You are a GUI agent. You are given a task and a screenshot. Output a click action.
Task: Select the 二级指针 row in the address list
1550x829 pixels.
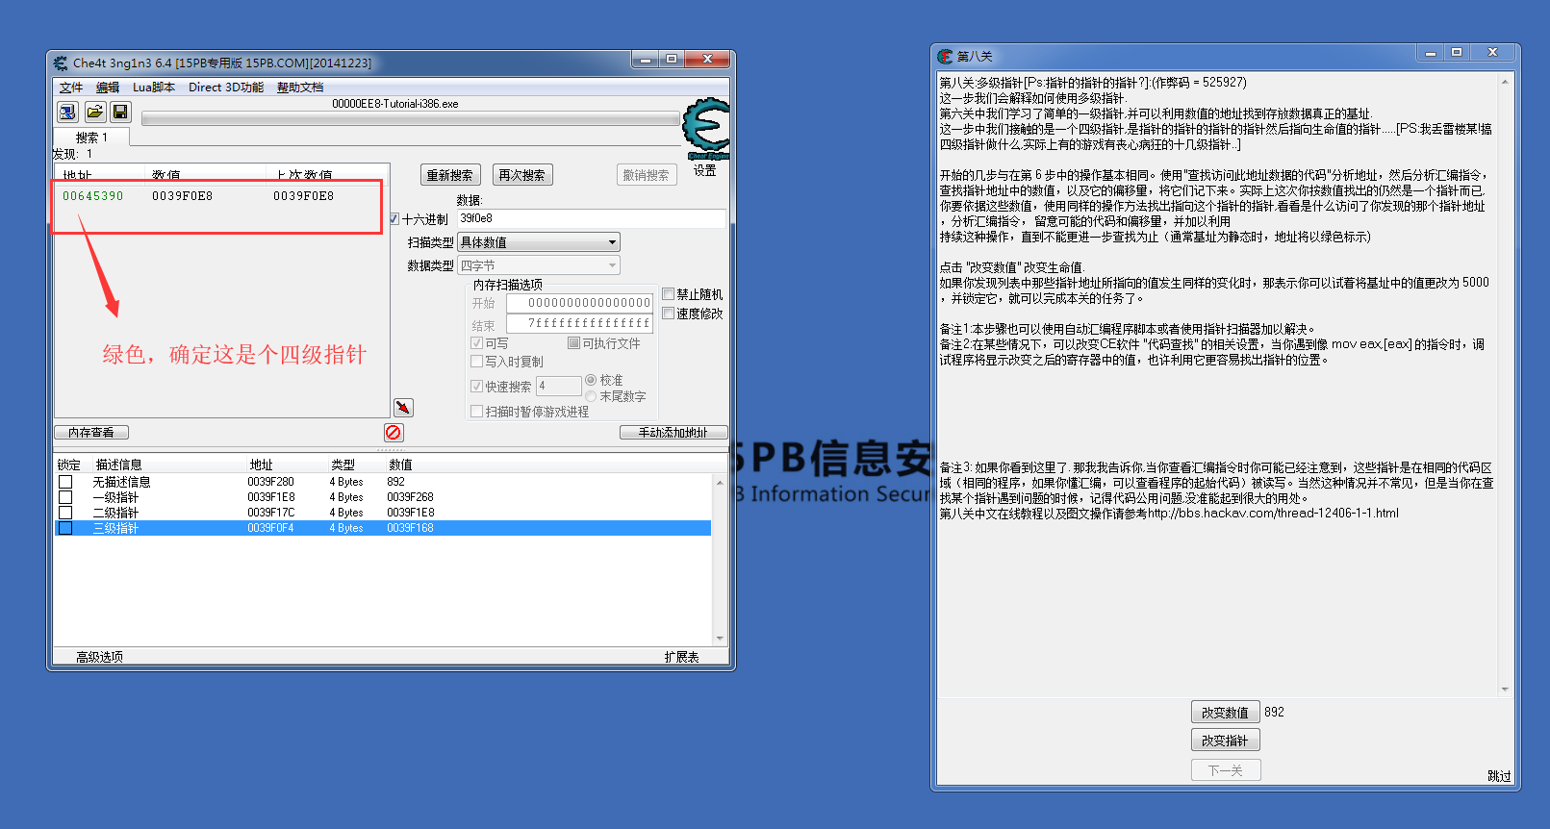click(x=383, y=513)
